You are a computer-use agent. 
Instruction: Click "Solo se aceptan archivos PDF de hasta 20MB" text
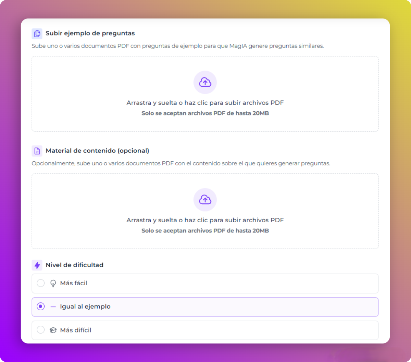(x=205, y=113)
